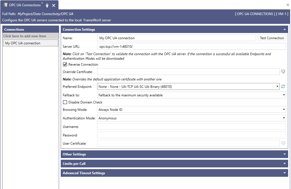Open the Authentication Mode dropdown
The image size is (291, 189).
(x=191, y=118)
